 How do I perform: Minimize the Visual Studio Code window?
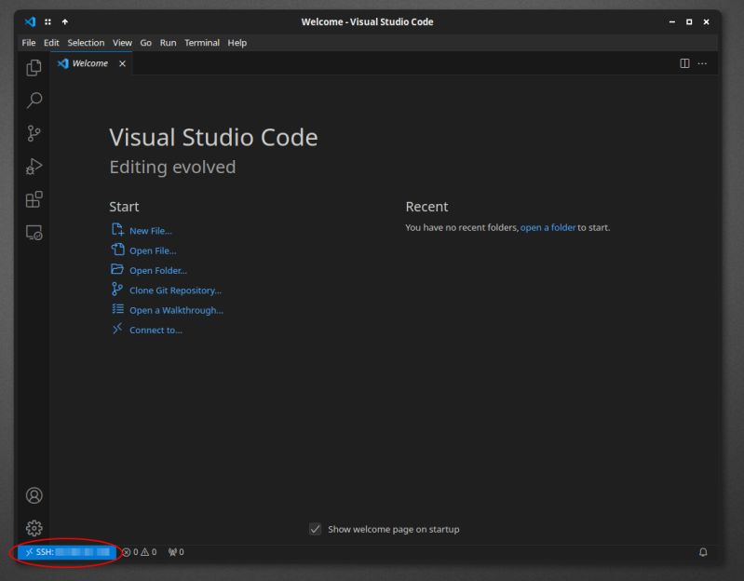point(672,21)
